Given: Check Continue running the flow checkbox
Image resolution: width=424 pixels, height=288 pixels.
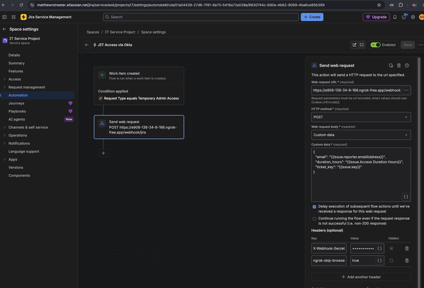Looking at the screenshot, I should point(314,219).
